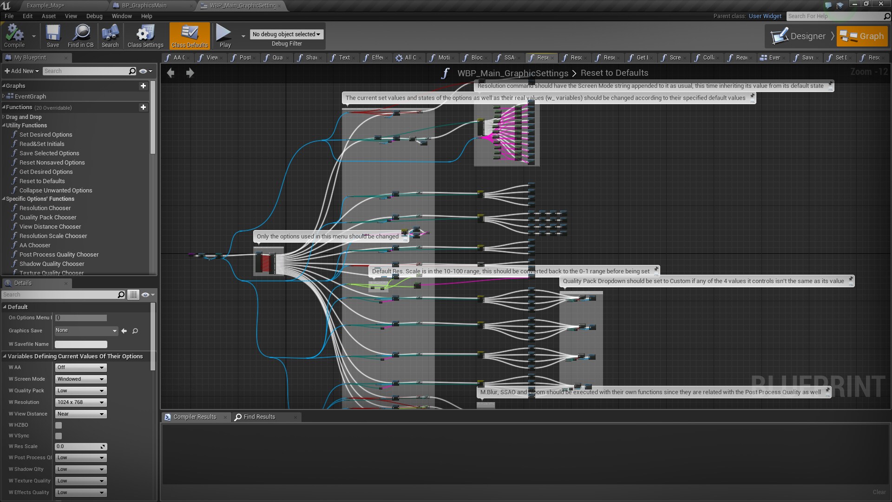
Task: Open the Graphics Save dropdown showing None
Action: click(x=86, y=330)
